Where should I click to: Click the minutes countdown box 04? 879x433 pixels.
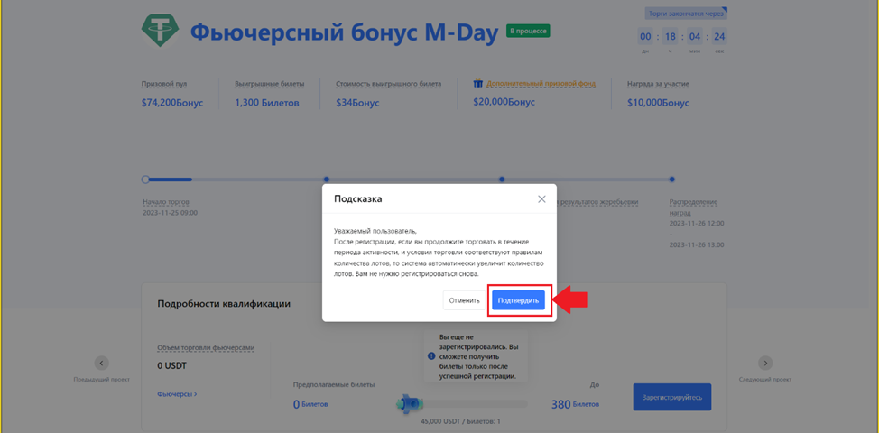(x=695, y=37)
